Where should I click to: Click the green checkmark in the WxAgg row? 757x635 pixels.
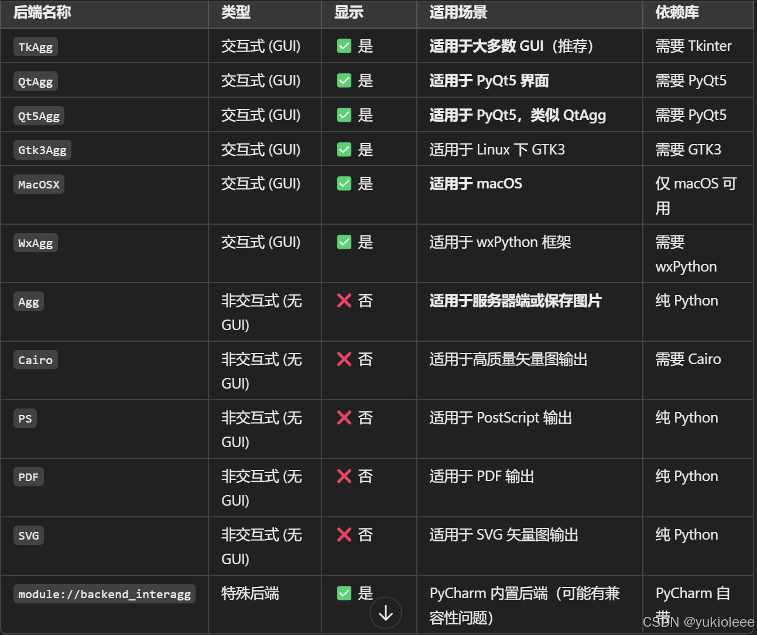(344, 242)
